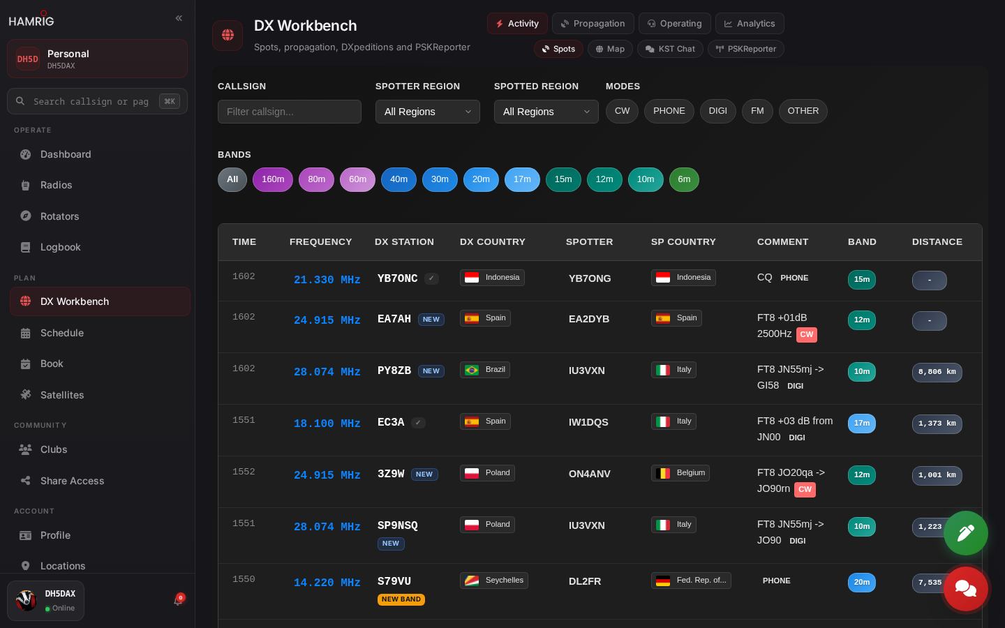Open the notifications bell icon

(178, 600)
